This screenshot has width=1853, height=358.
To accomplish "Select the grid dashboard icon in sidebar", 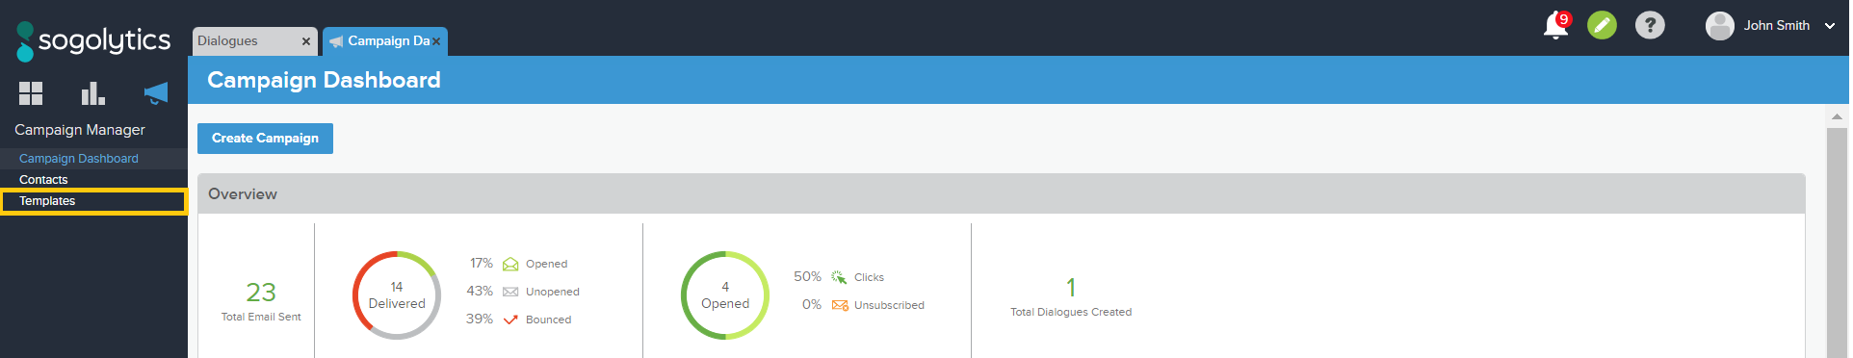I will click(x=31, y=93).
